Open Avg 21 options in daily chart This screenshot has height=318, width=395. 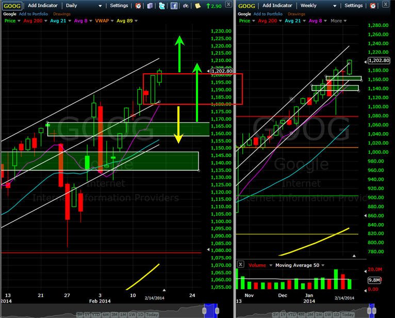(70, 21)
